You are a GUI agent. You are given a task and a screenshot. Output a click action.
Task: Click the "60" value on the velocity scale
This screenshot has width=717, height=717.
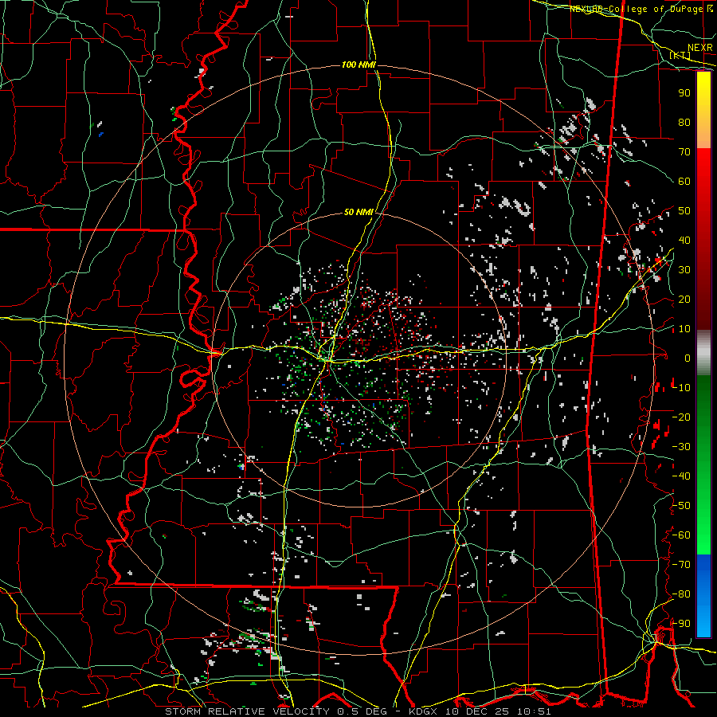click(684, 181)
